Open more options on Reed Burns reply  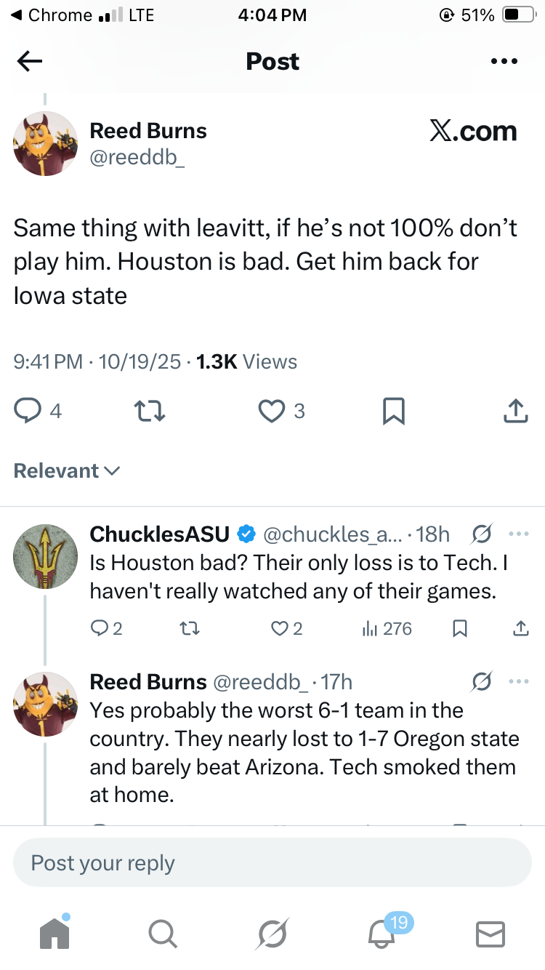click(519, 682)
